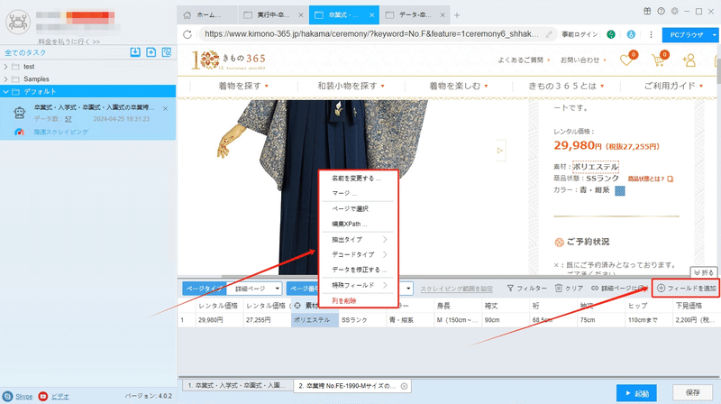721x404 pixels.
Task: Click the green circular browser icon
Action: coord(611,34)
